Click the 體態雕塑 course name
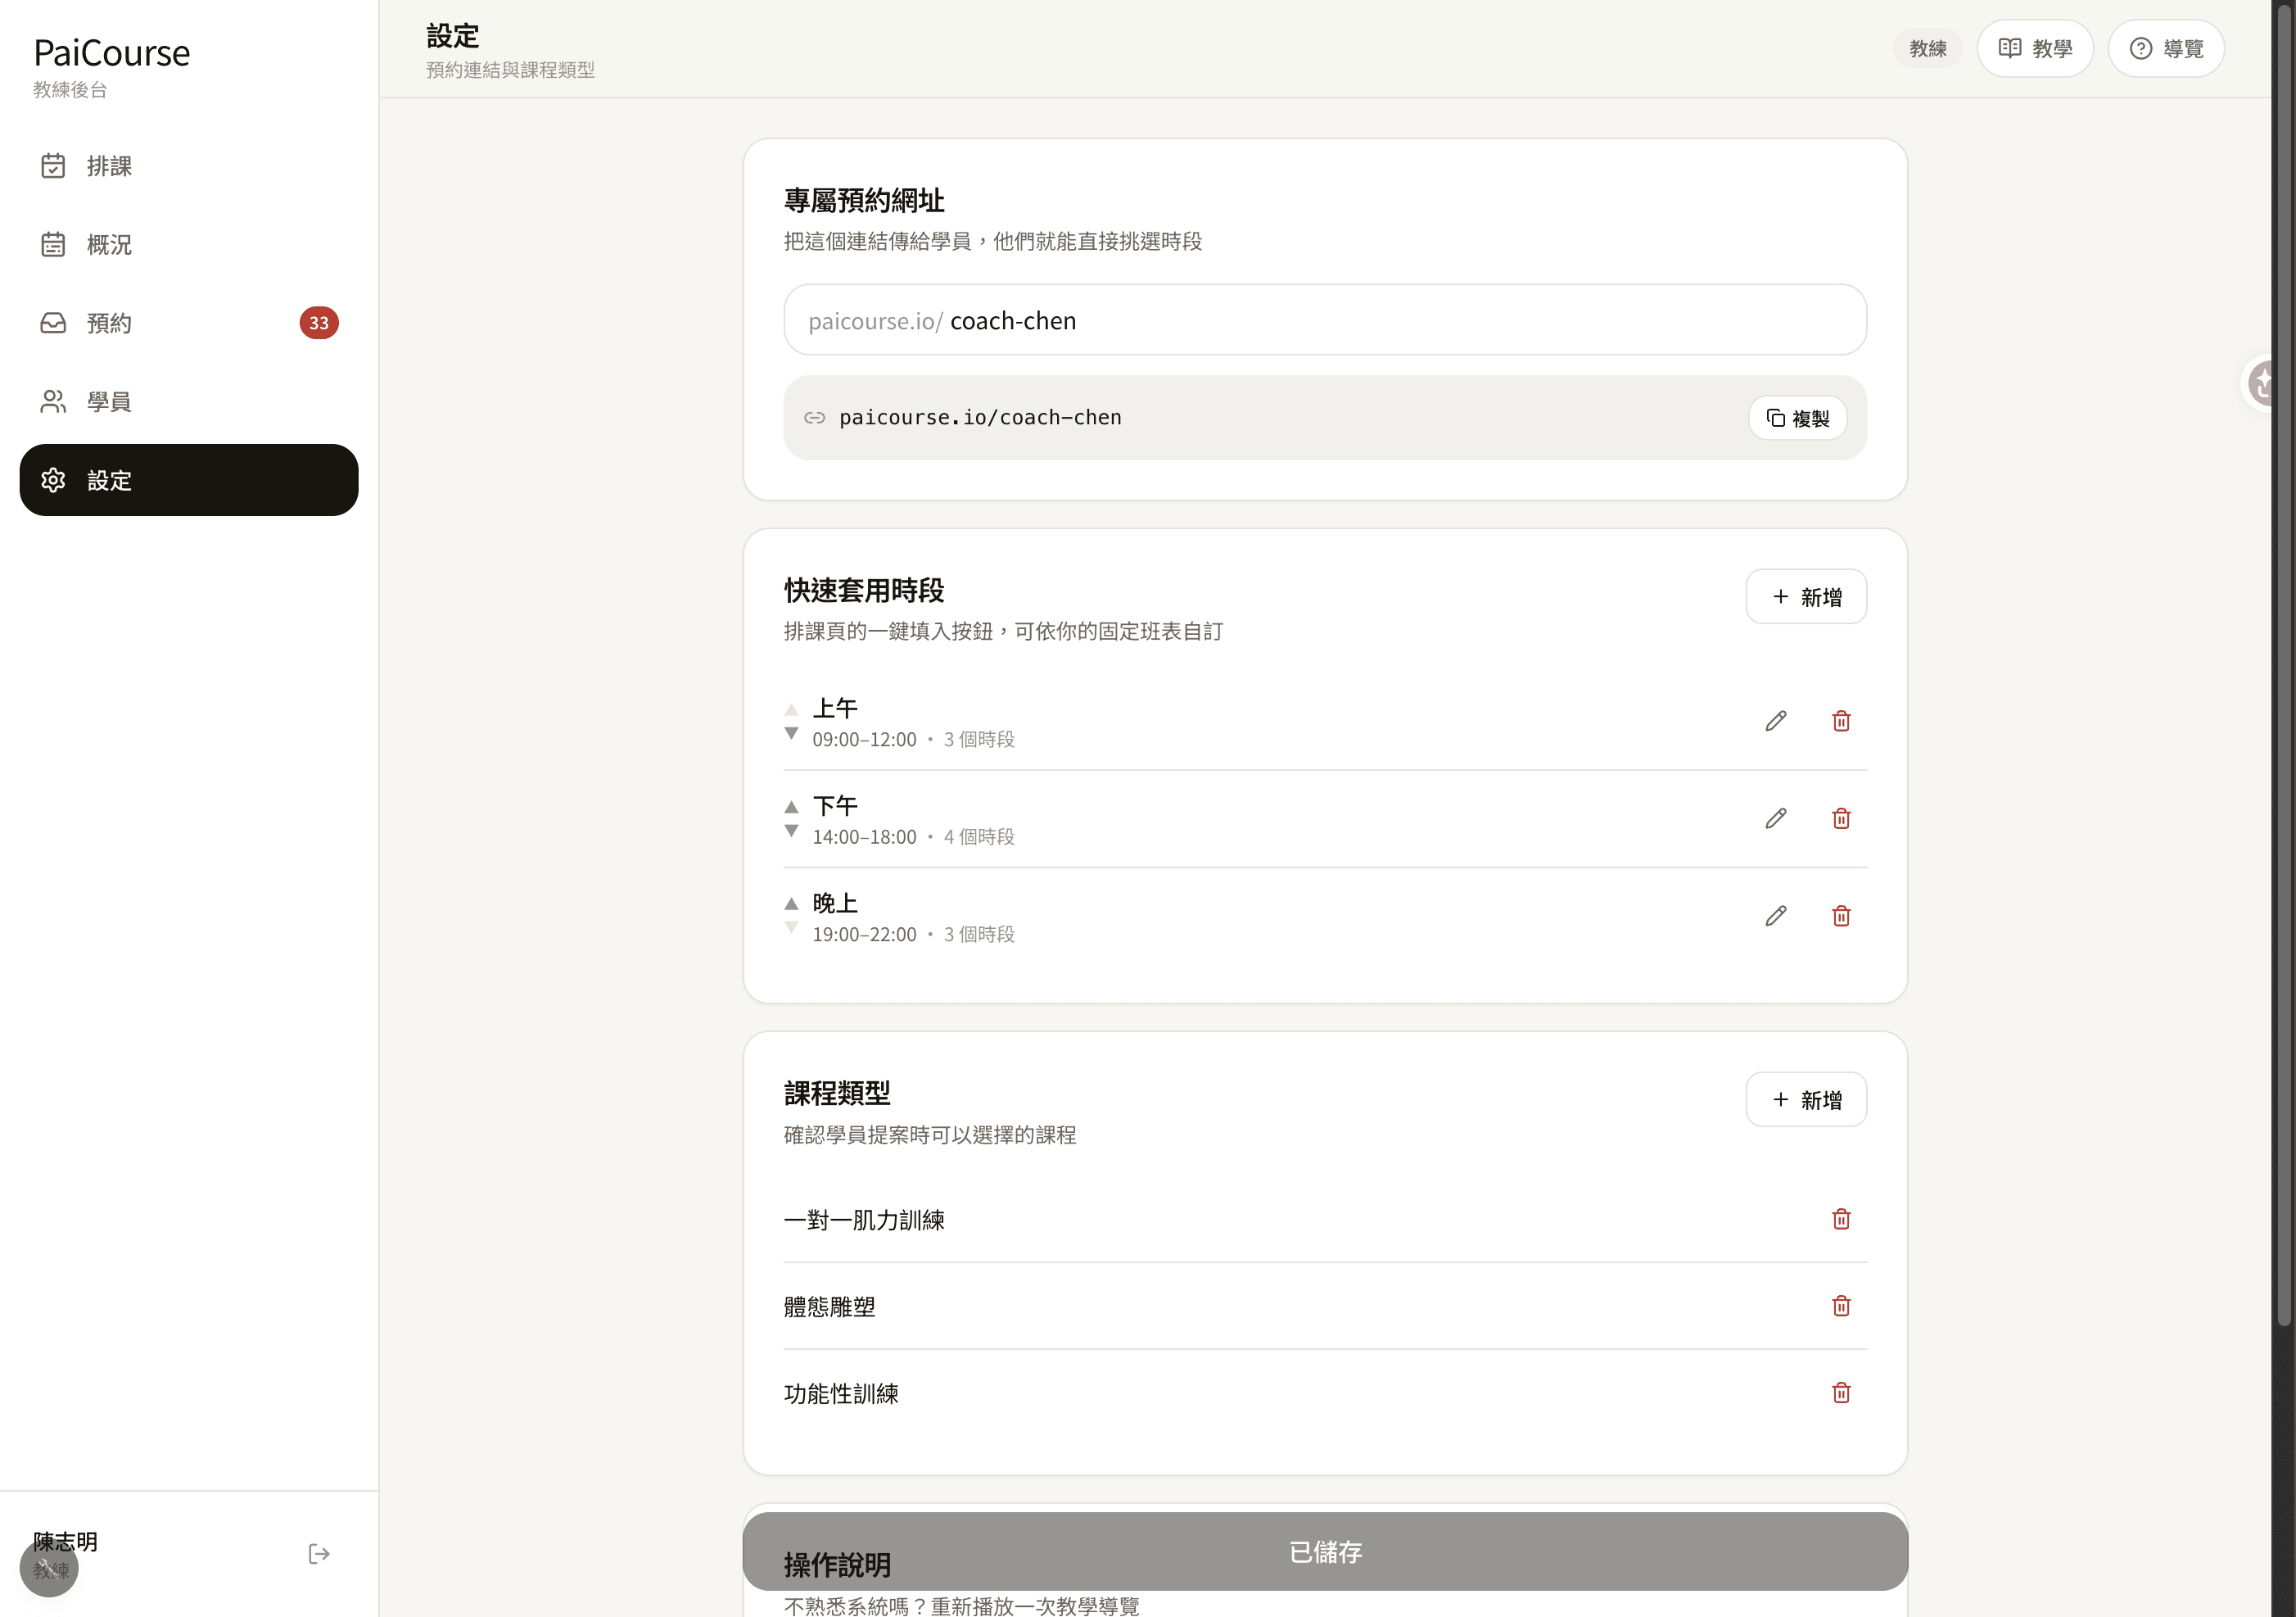2296x1617 pixels. pos(830,1307)
